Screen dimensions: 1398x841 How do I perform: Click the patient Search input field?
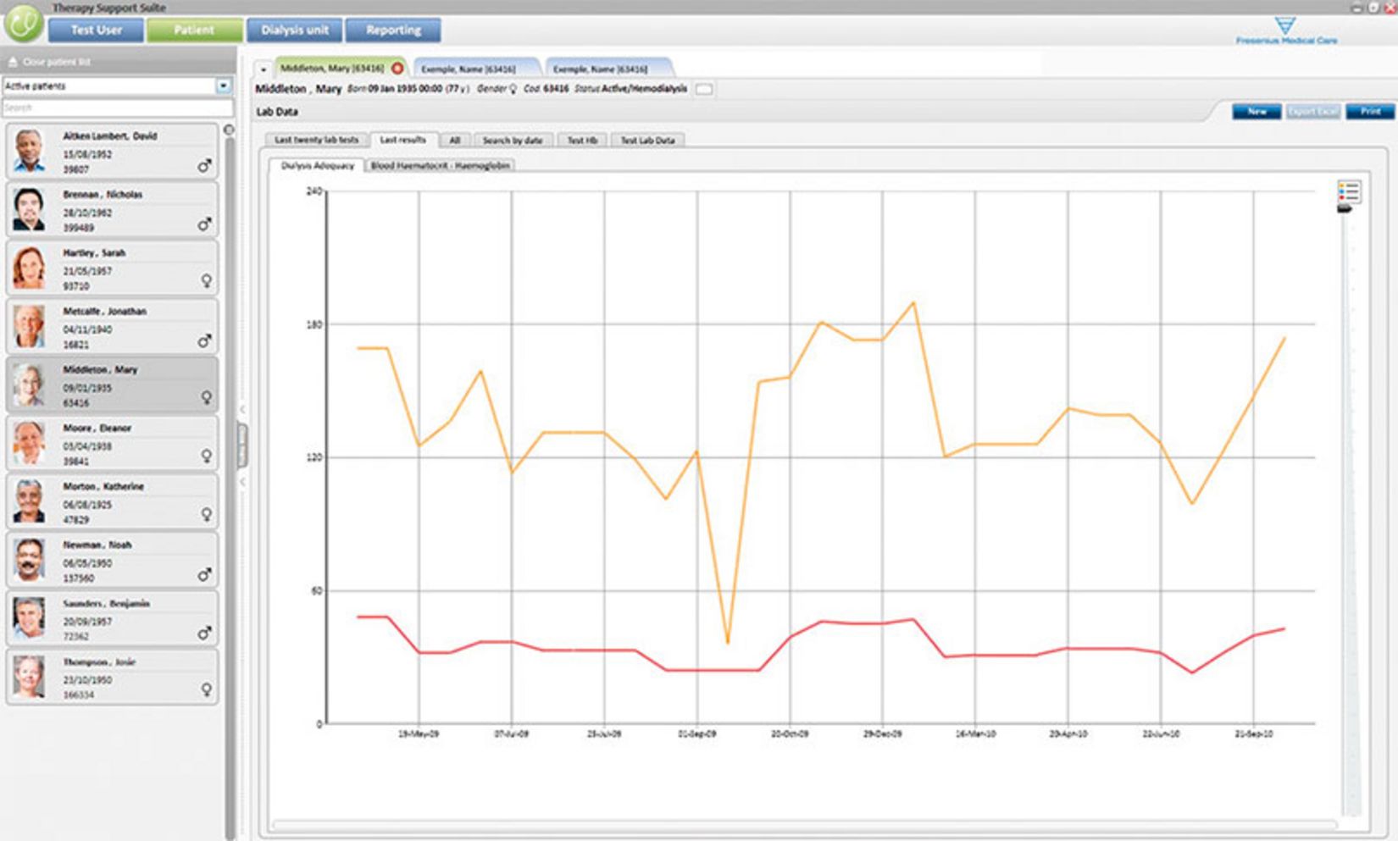point(117,108)
